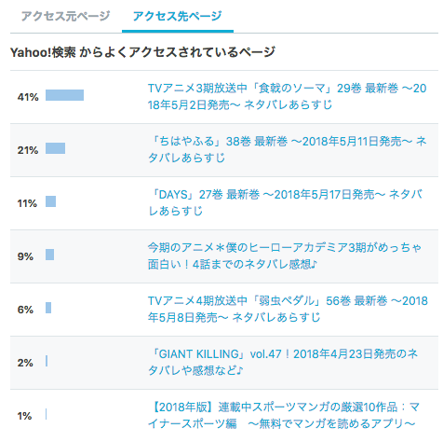Click the 1% percentage label
Image resolution: width=443 pixels, height=442 pixels.
(24, 416)
